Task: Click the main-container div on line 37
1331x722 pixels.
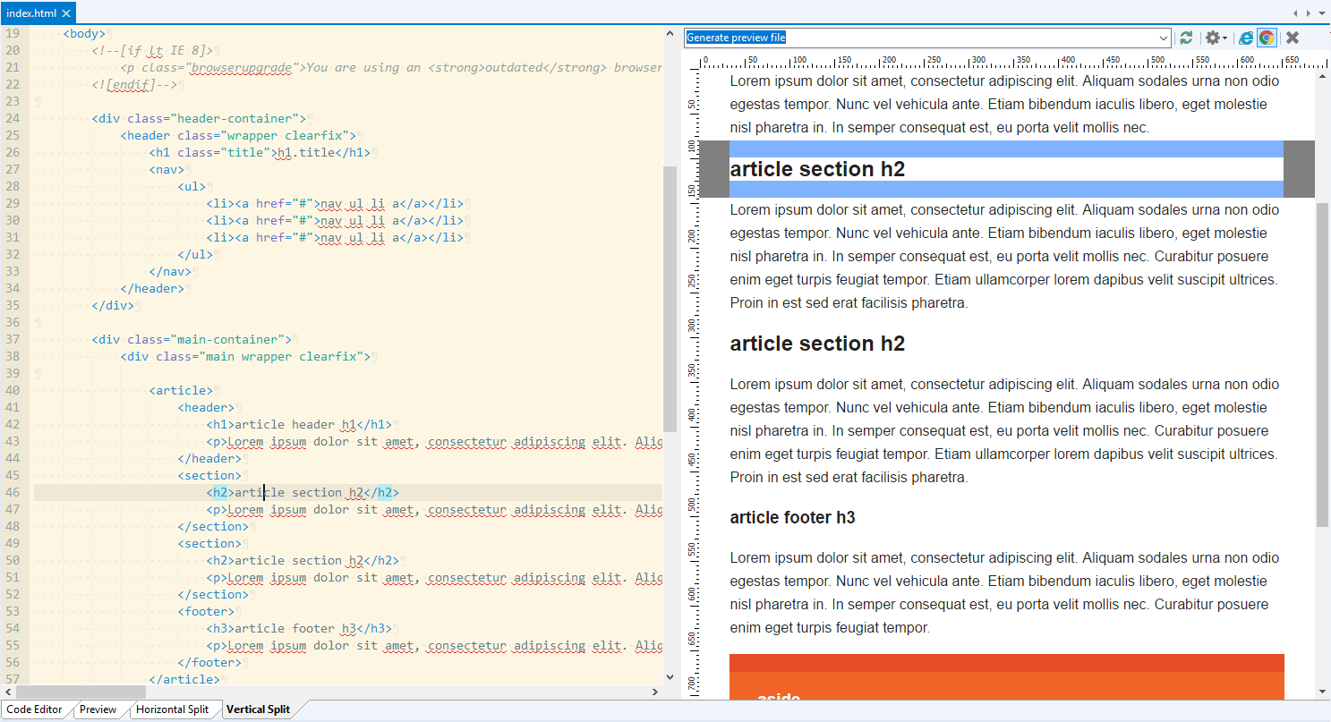Action: click(191, 339)
